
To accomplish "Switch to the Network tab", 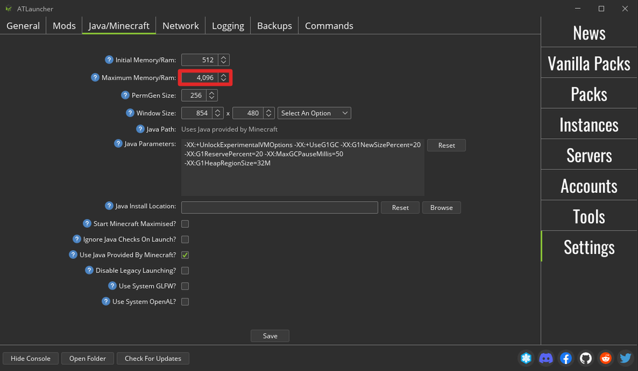I will tap(181, 25).
